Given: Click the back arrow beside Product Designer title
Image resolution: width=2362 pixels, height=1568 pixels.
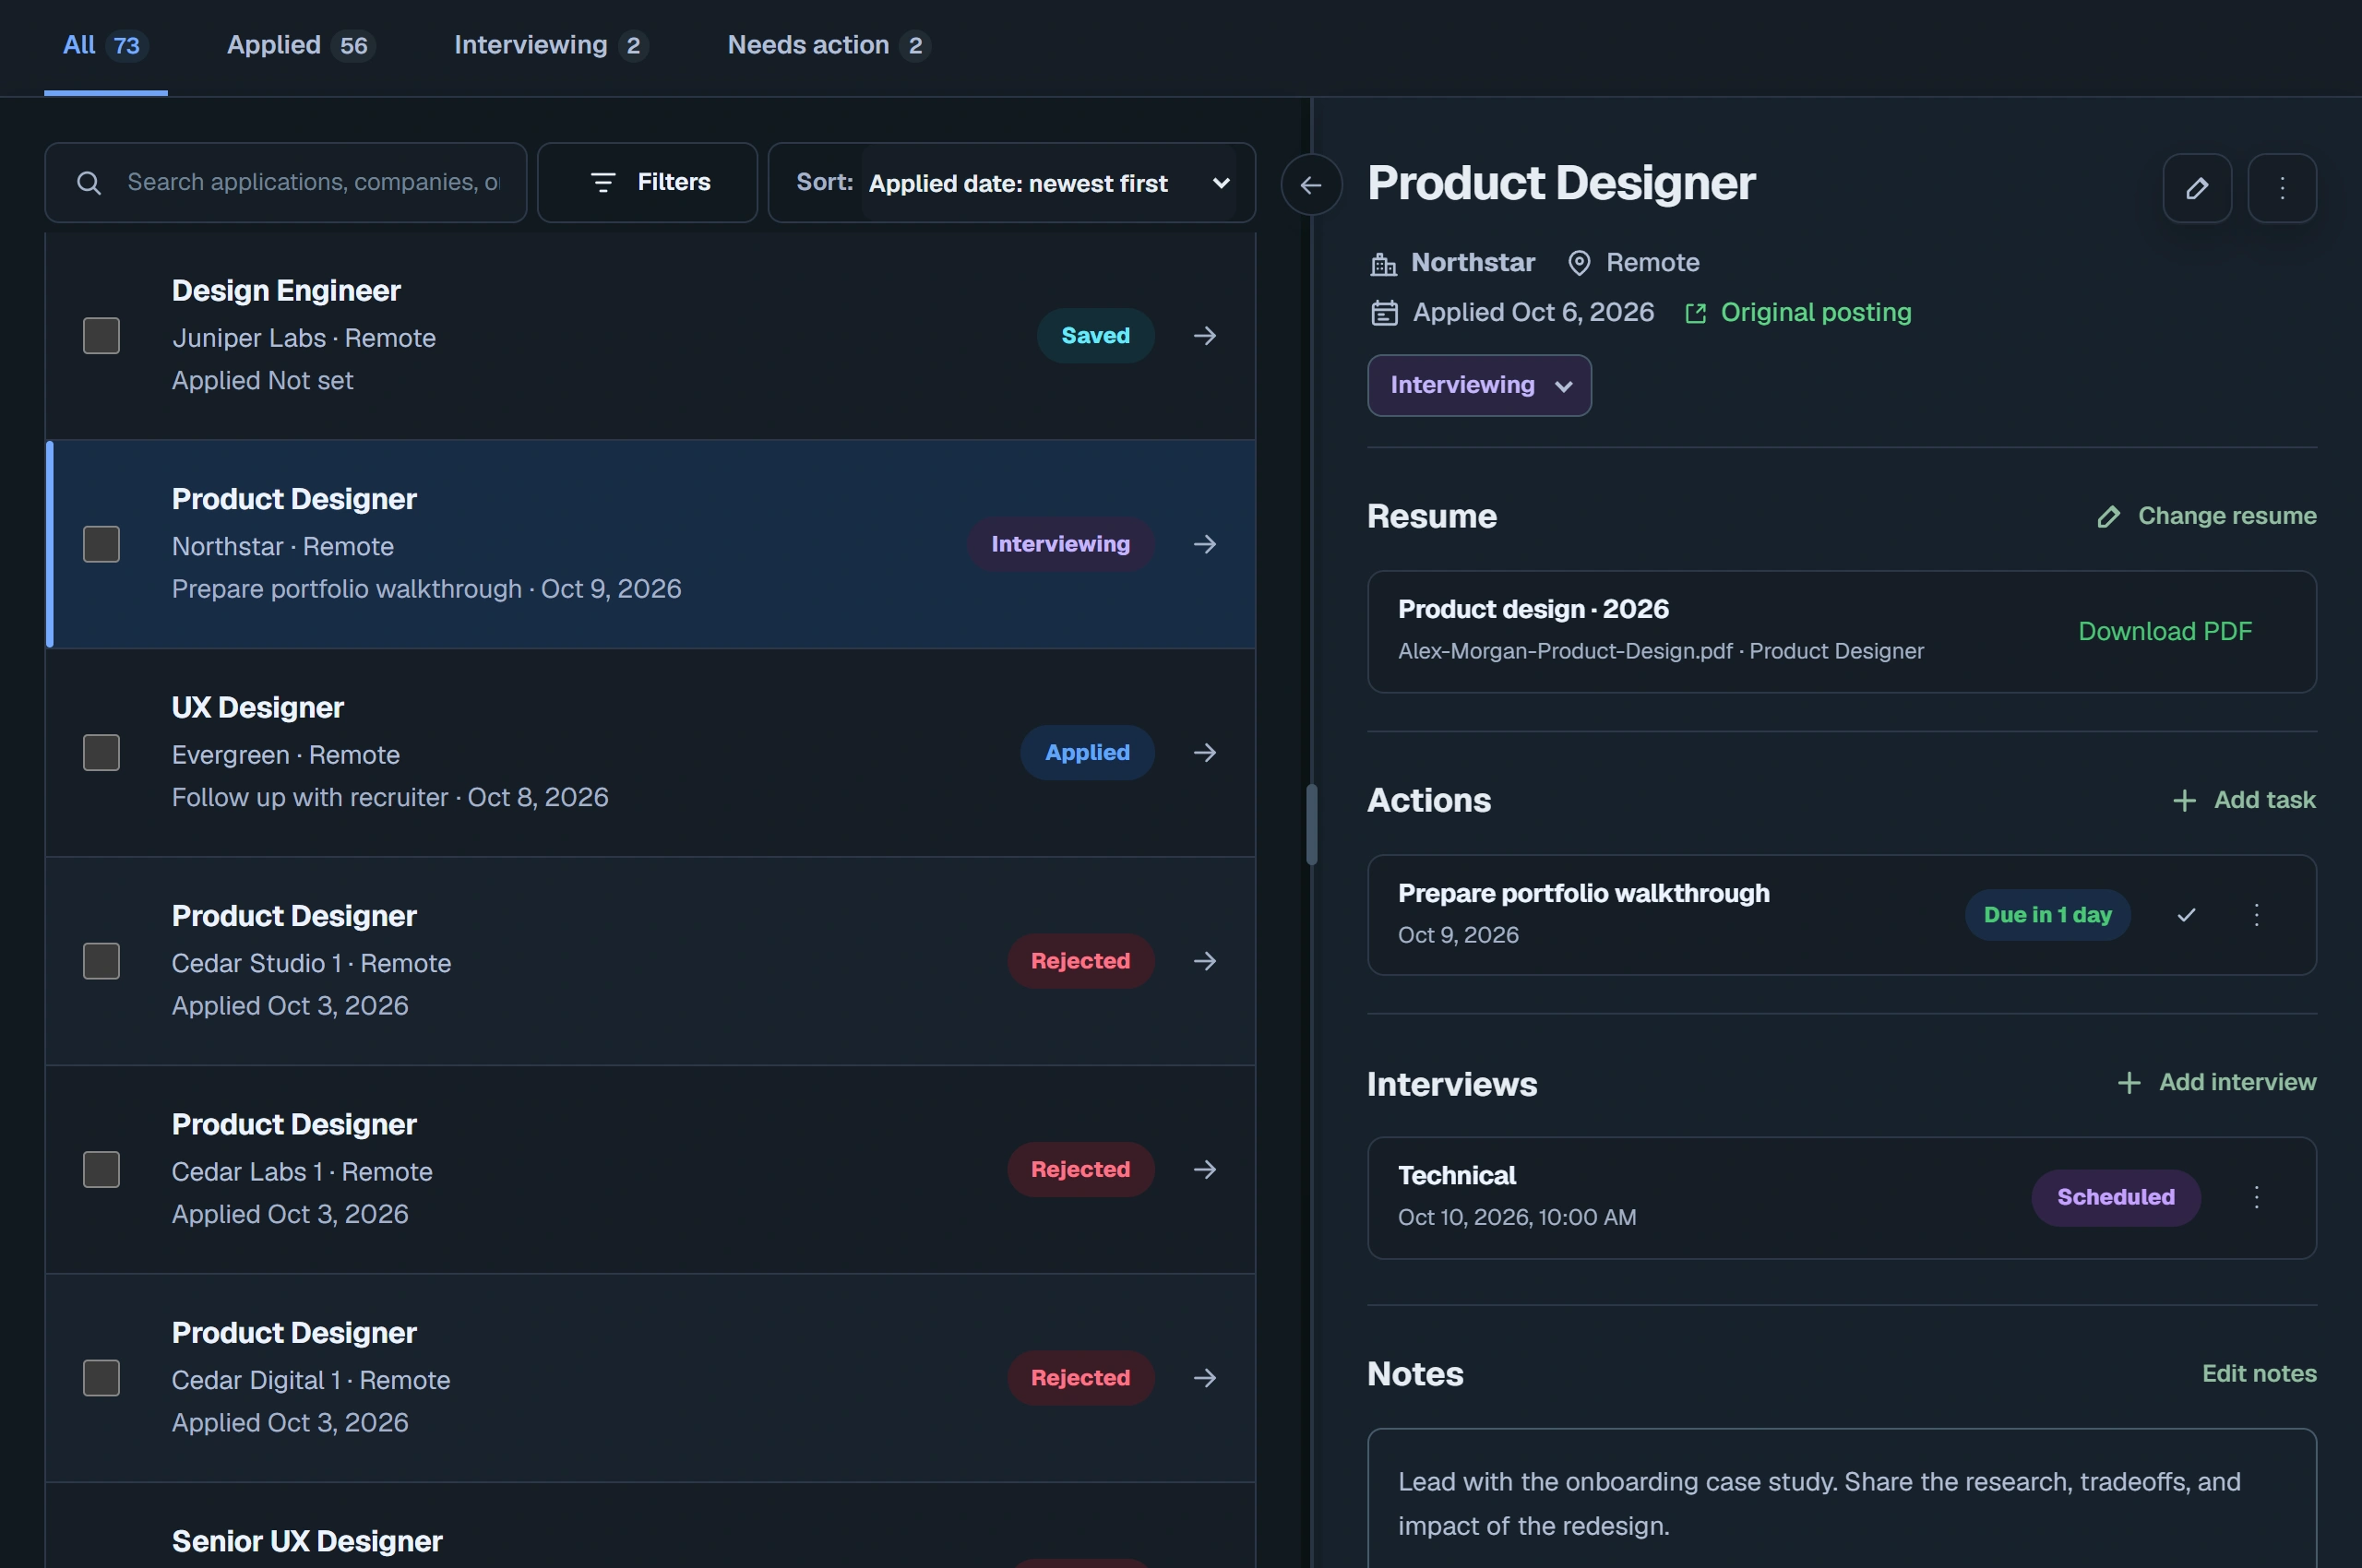Looking at the screenshot, I should coord(1310,185).
